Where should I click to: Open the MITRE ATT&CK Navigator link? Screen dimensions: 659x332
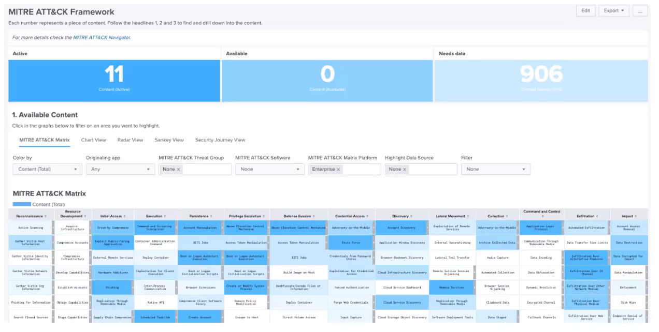point(102,38)
